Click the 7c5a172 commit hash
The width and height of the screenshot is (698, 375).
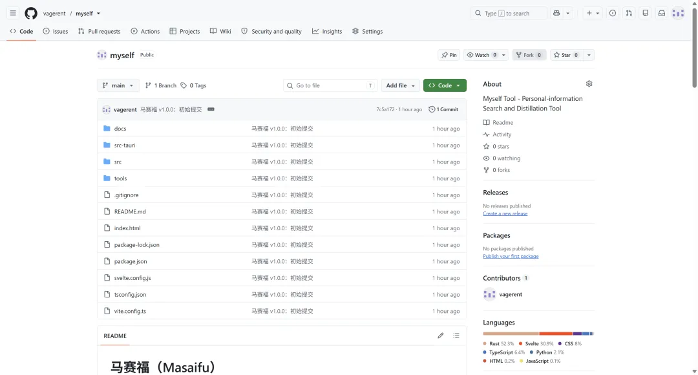(x=385, y=109)
